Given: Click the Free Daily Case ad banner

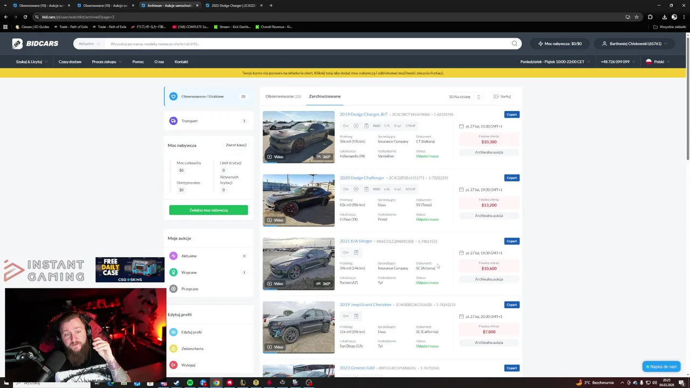Looking at the screenshot, I should pos(130,270).
